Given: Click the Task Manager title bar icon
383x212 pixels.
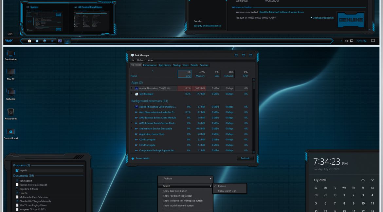Looking at the screenshot, I should pos(132,55).
